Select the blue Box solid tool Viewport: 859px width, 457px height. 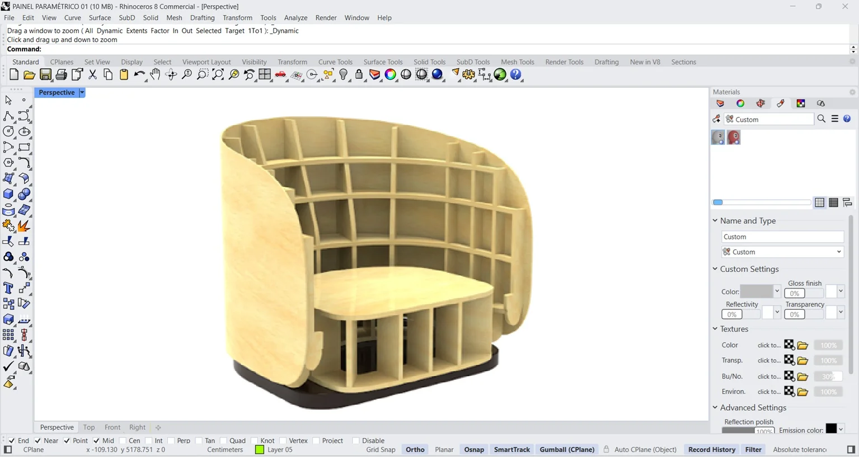pos(8,194)
